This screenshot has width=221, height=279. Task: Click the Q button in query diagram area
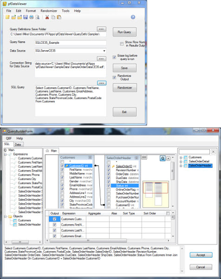click(163, 158)
